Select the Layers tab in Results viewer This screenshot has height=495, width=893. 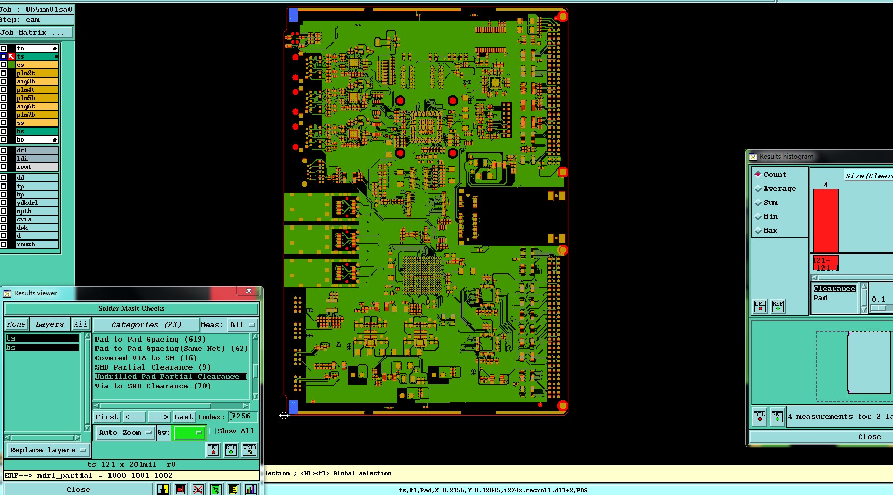(50, 324)
